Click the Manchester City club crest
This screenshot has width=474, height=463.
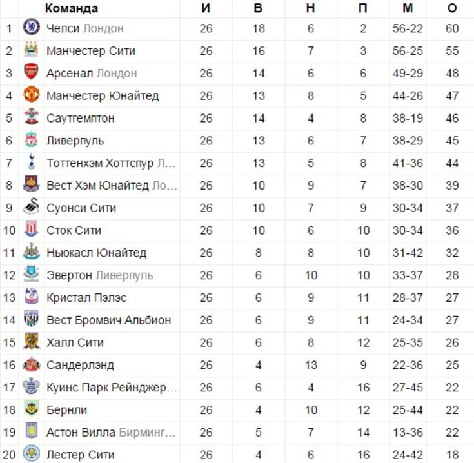tap(32, 49)
